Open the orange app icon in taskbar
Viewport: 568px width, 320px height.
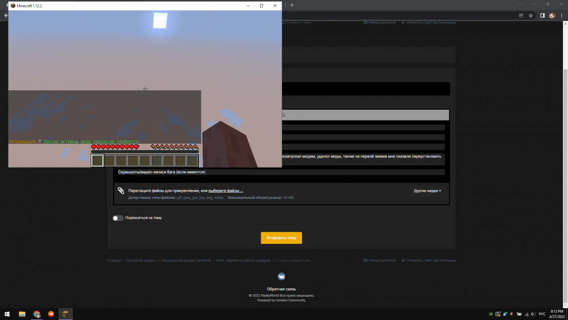51,314
